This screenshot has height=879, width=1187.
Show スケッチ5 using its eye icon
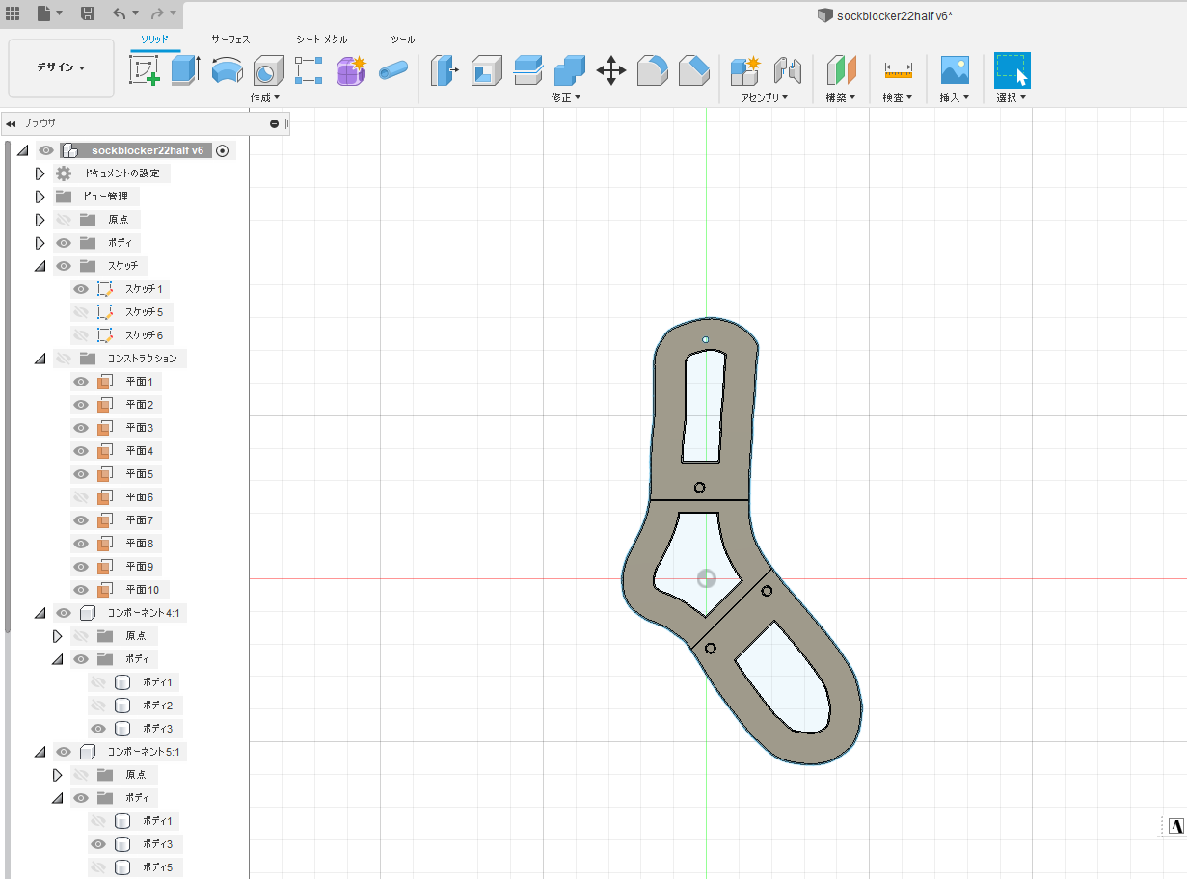81,312
